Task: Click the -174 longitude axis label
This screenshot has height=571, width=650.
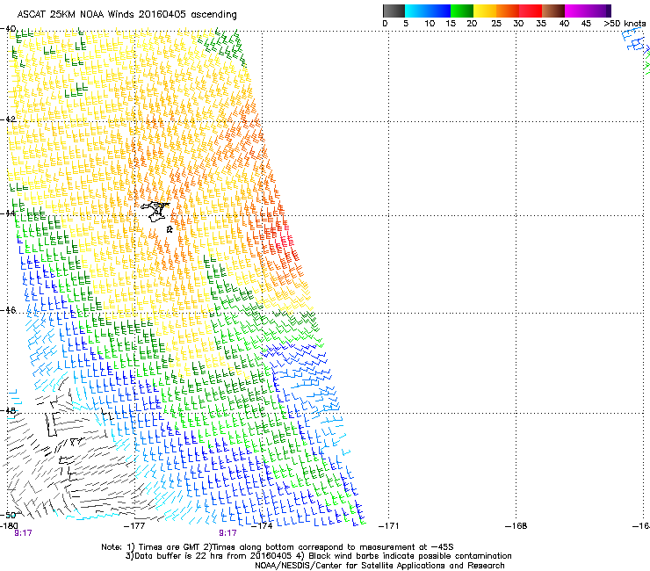Action: 262,526
